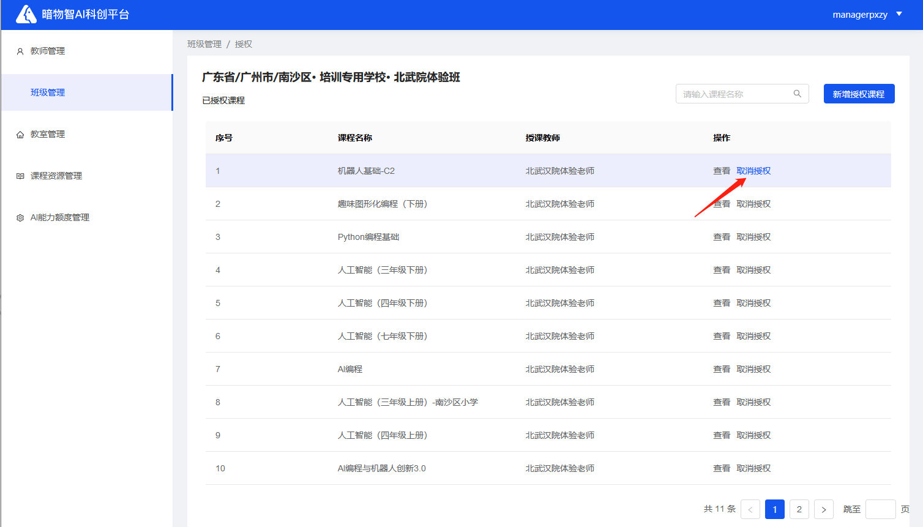The height and width of the screenshot is (527, 923).
Task: Go to pagination page 2
Action: pyautogui.click(x=799, y=509)
